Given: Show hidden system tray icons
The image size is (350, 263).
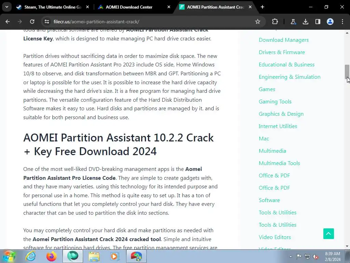Looking at the screenshot, I should tap(291, 256).
